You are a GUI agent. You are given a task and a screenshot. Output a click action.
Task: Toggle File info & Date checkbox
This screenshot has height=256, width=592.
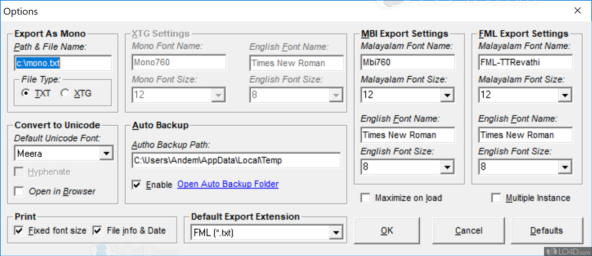pos(97,231)
